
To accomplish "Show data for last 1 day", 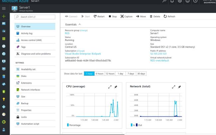I will tap(121, 73).
